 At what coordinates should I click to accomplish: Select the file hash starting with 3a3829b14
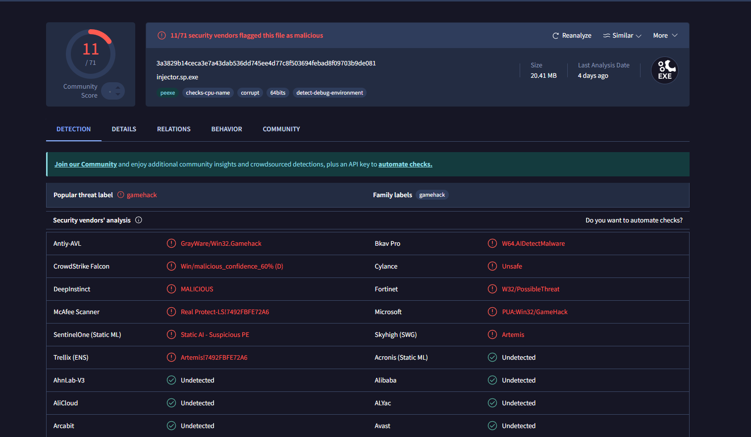click(266, 63)
